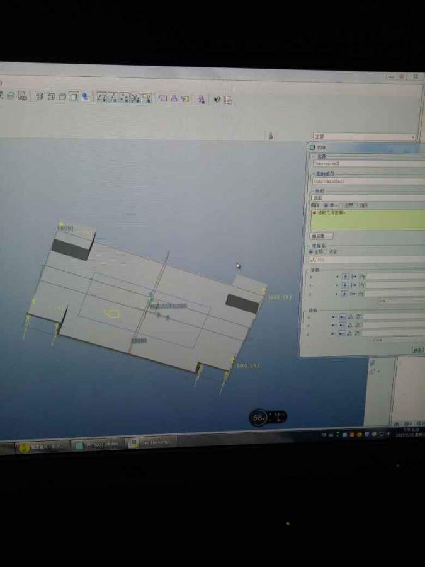Switch display style to wireframe

pos(40,96)
